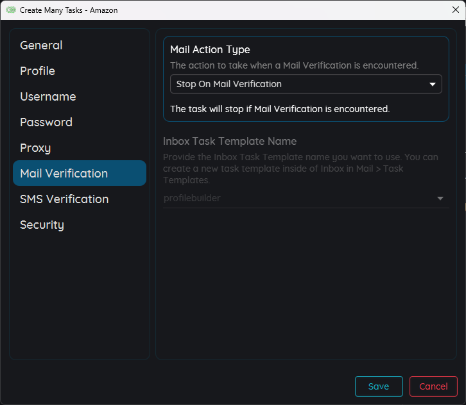Click the Inbox Task Template Name label
466x405 pixels.
click(x=230, y=142)
